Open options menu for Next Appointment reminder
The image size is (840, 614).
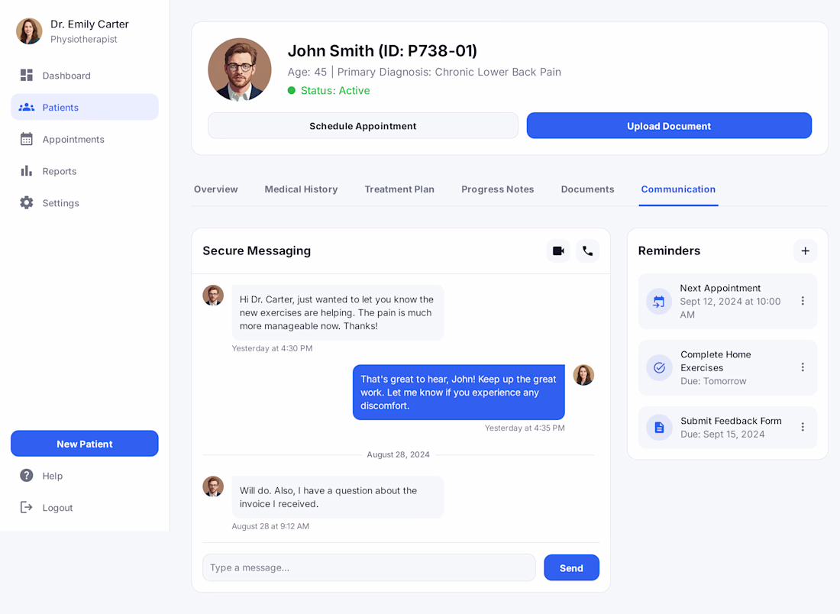pyautogui.click(x=803, y=301)
